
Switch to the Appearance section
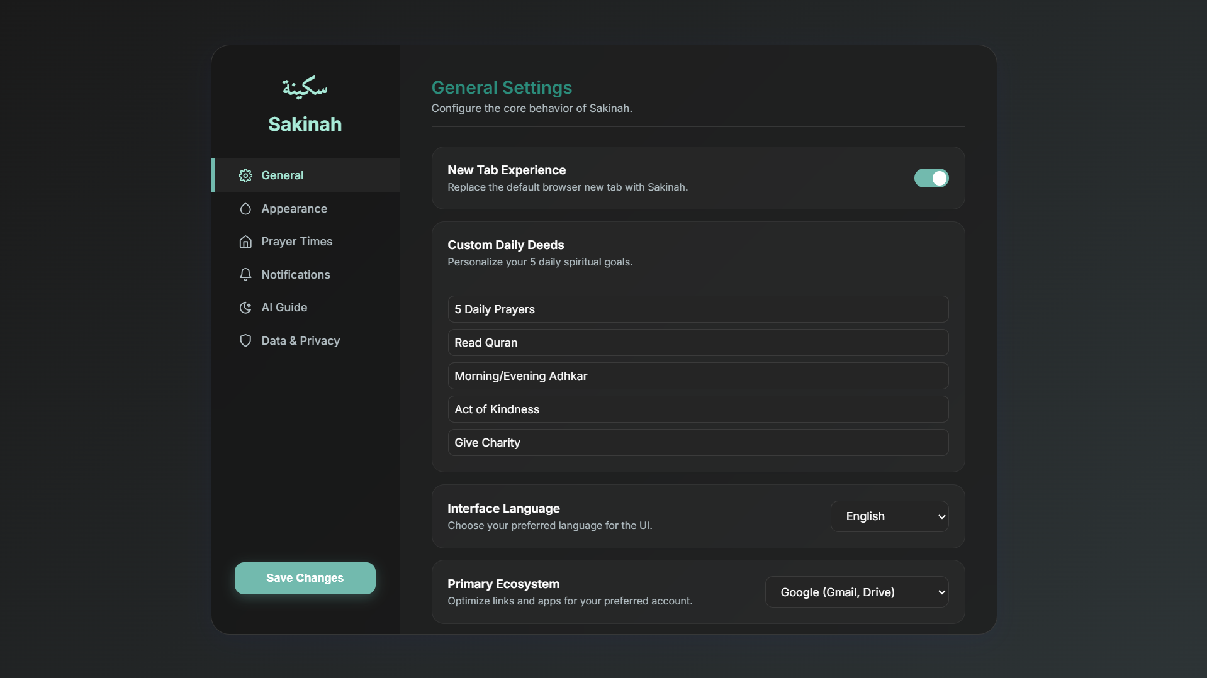[x=294, y=208]
